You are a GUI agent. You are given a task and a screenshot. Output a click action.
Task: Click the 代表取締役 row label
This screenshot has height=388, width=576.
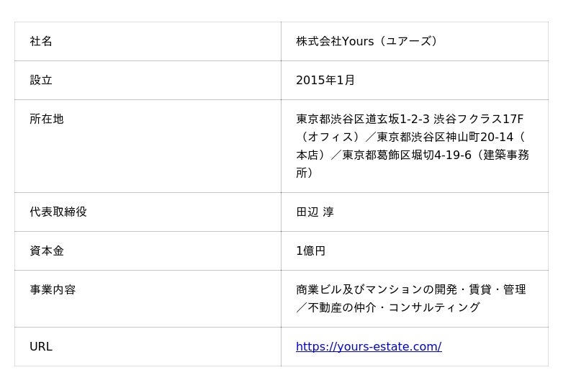tap(58, 212)
